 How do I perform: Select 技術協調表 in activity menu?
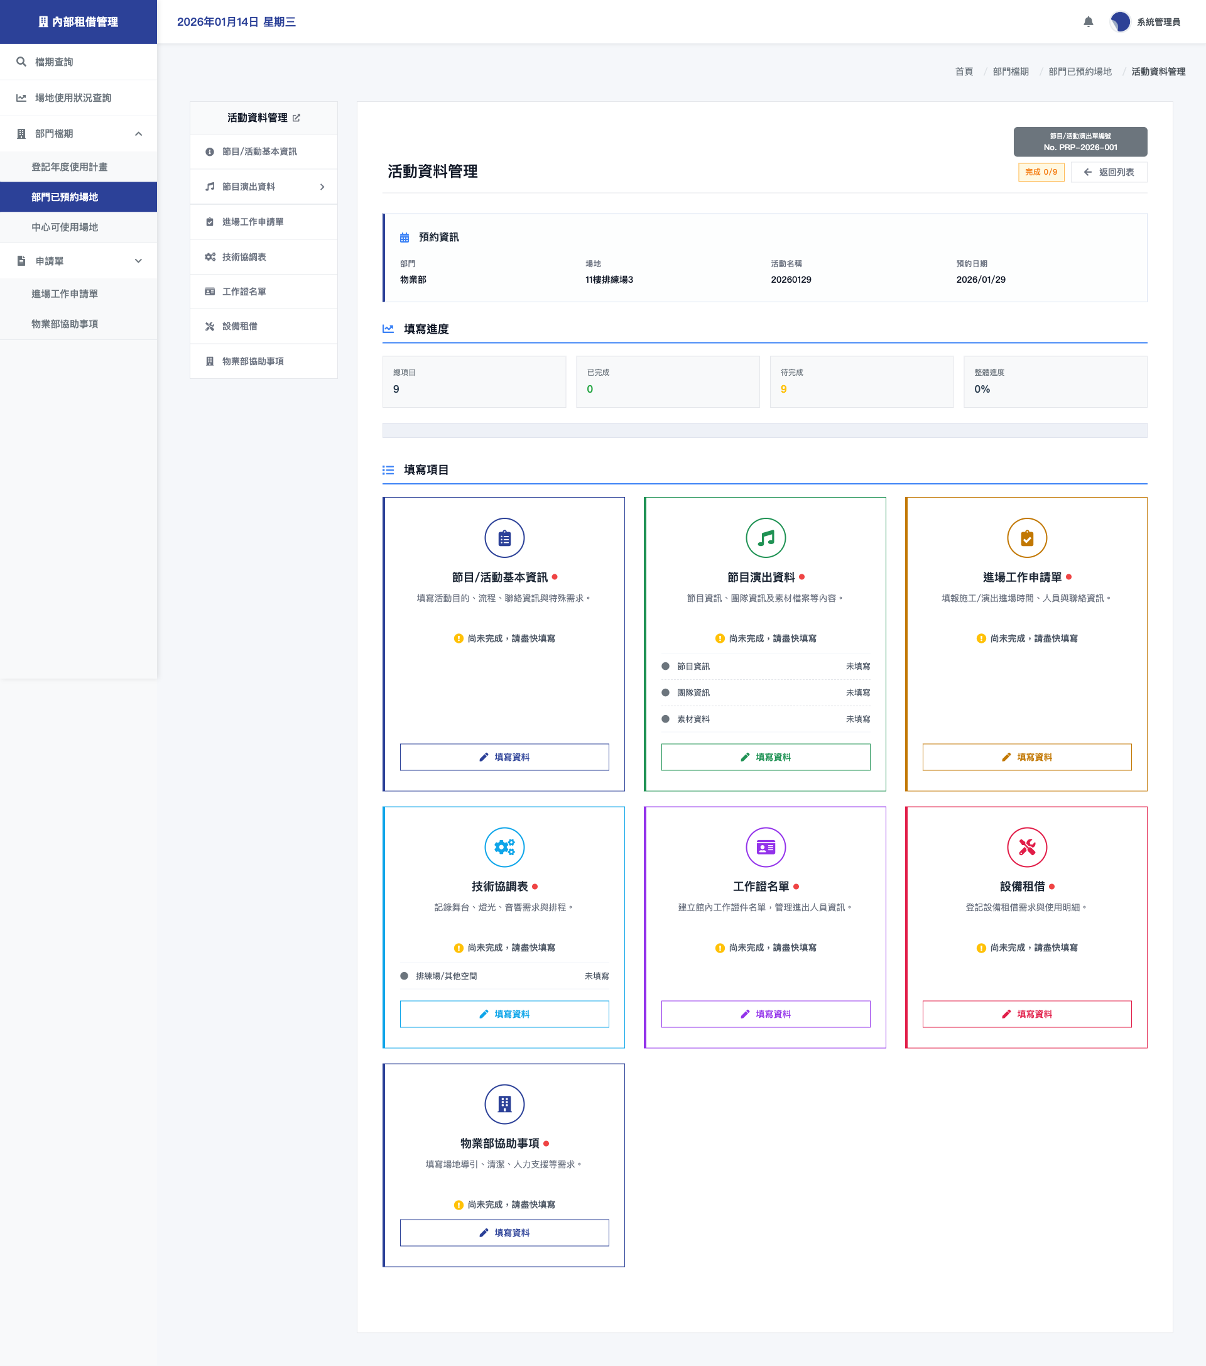click(x=244, y=256)
